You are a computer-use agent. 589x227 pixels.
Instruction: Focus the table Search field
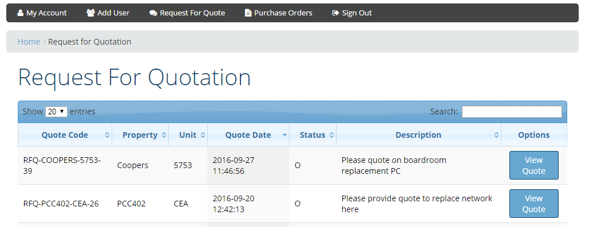(512, 112)
